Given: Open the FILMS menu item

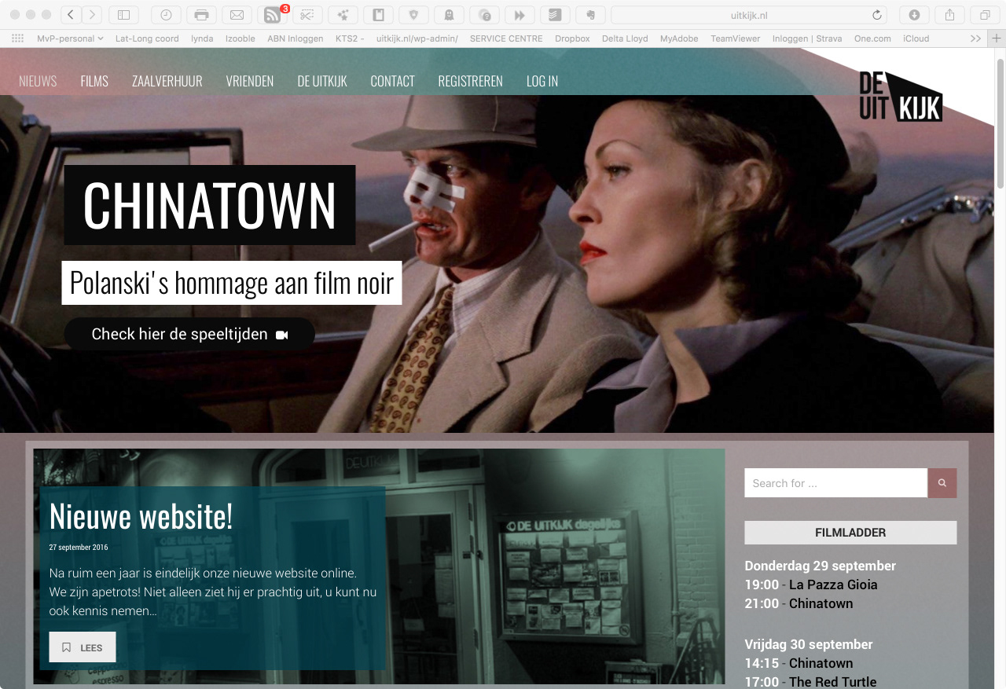Looking at the screenshot, I should [94, 81].
